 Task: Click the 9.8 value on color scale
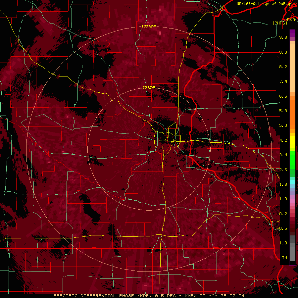pos(283,37)
